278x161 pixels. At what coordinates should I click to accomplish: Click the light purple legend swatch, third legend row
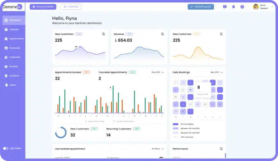tap(175, 133)
